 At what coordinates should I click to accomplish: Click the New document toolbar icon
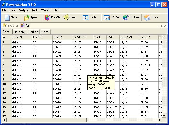coord(7,17)
